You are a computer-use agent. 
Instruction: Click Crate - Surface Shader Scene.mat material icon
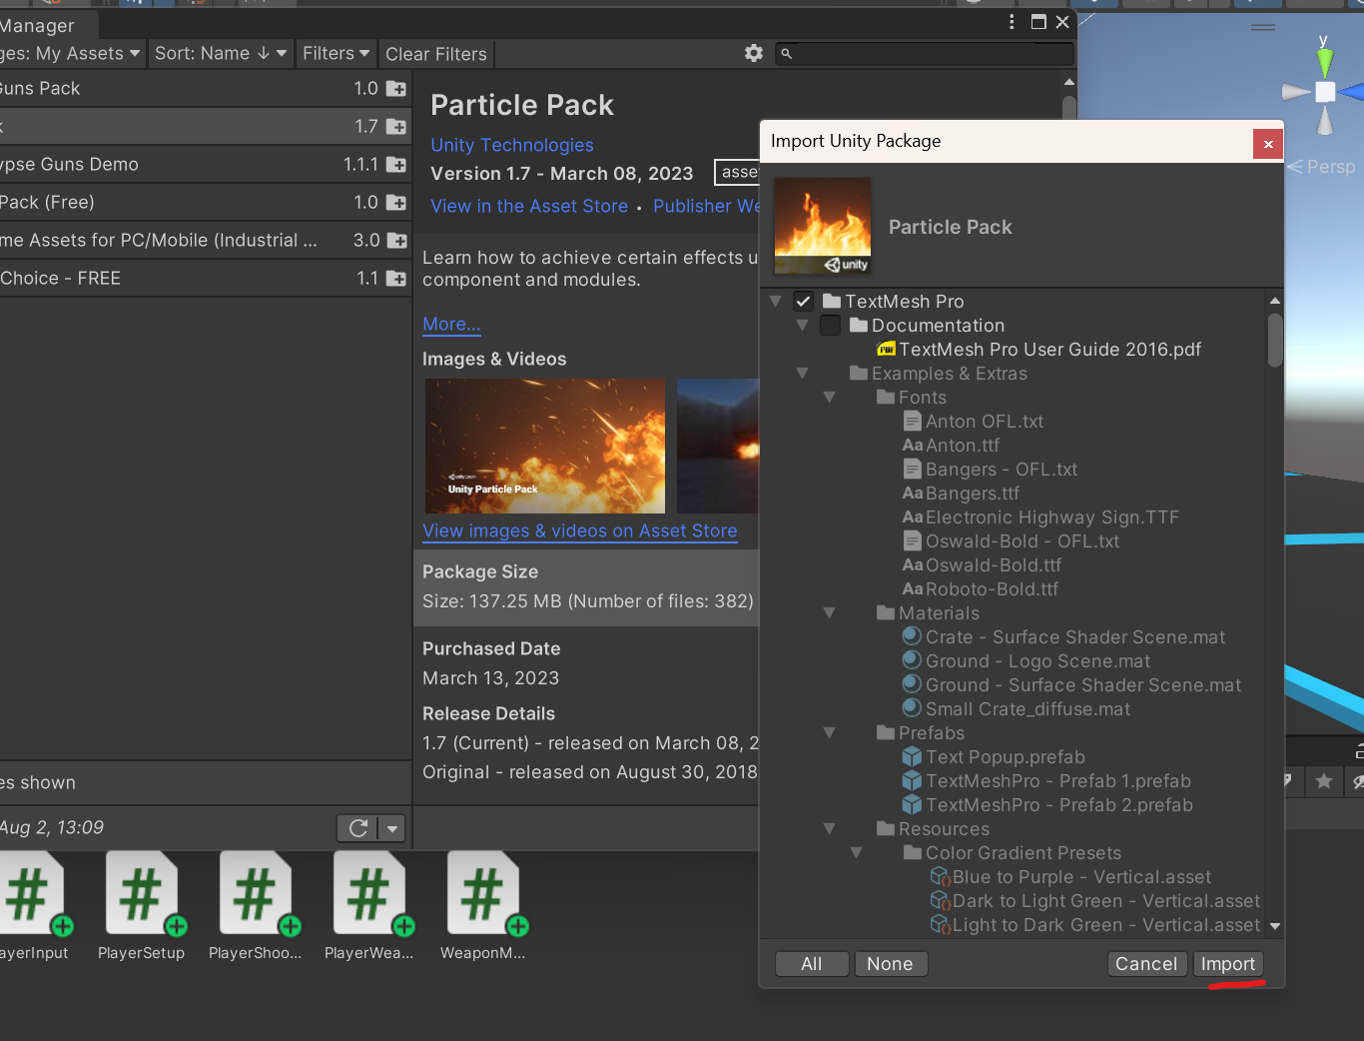click(912, 635)
